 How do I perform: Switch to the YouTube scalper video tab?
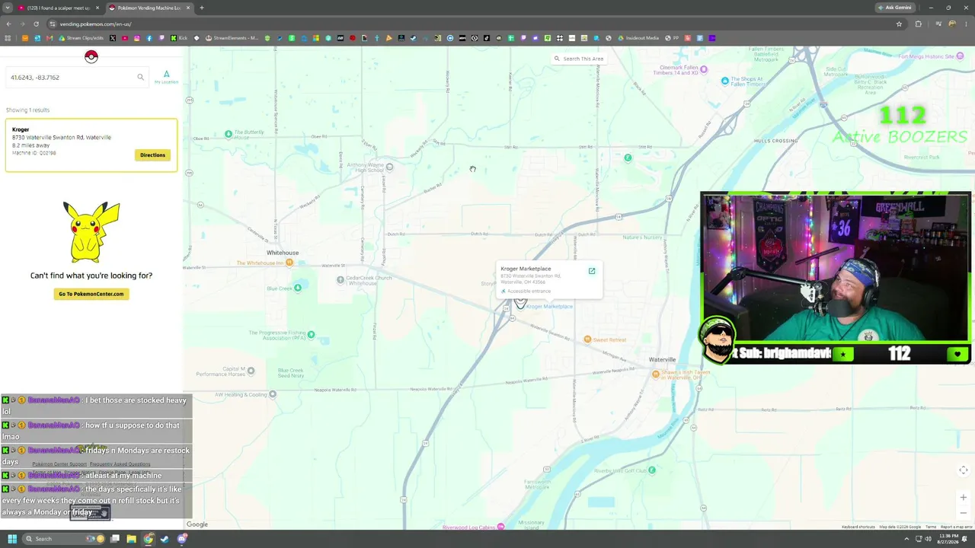59,8
